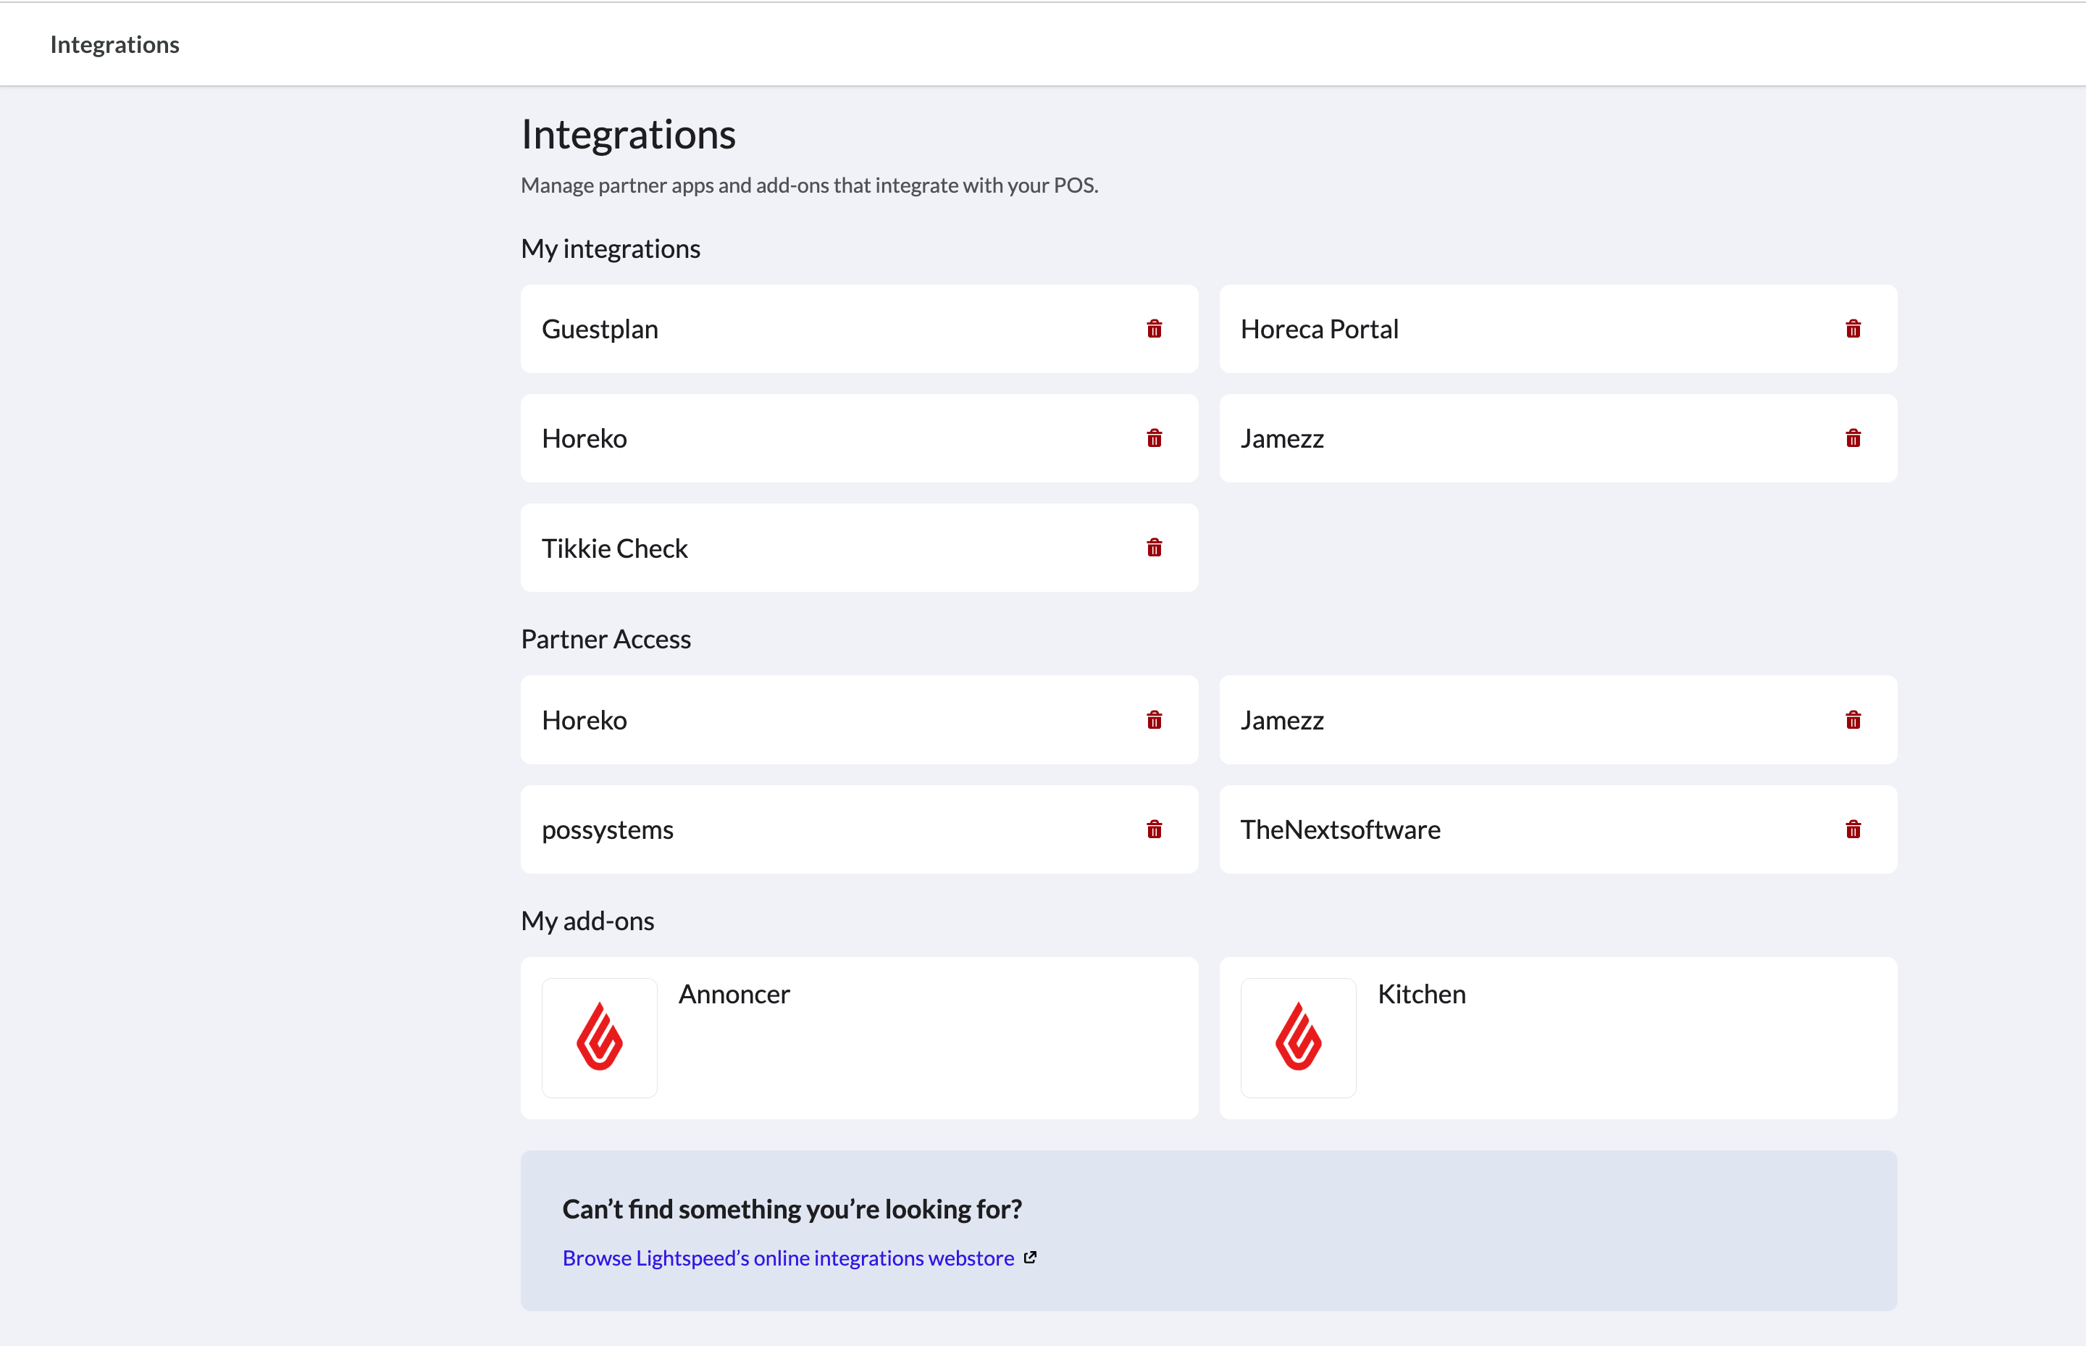The width and height of the screenshot is (2086, 1346).
Task: Select Horeko name under Partner Access
Action: [585, 720]
